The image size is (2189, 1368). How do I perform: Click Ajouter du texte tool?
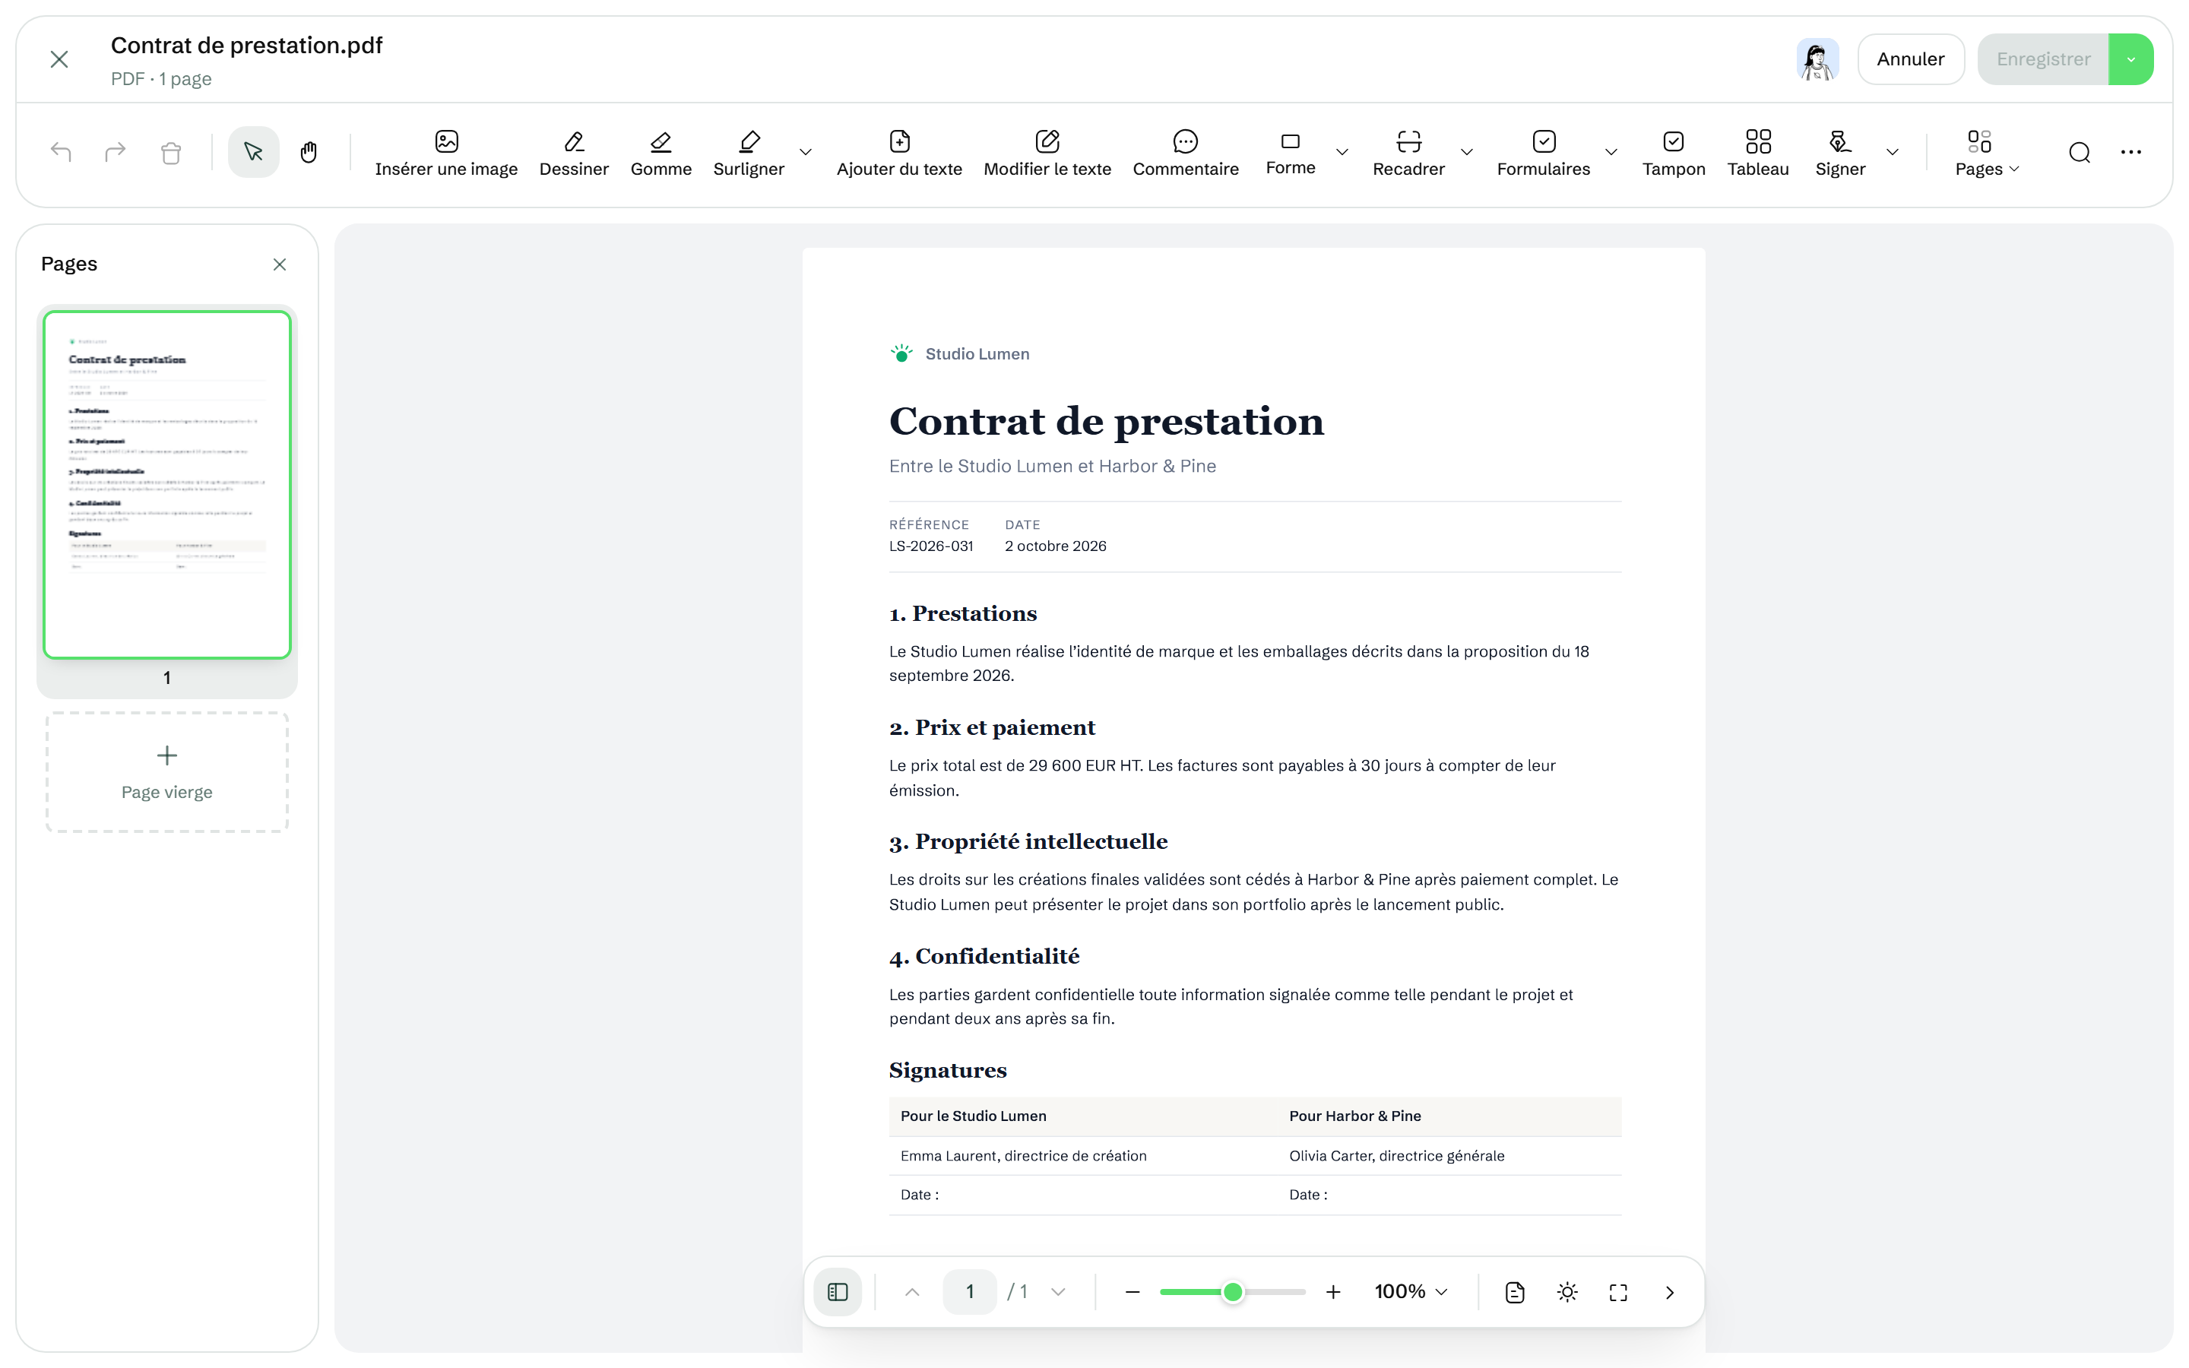tap(899, 153)
